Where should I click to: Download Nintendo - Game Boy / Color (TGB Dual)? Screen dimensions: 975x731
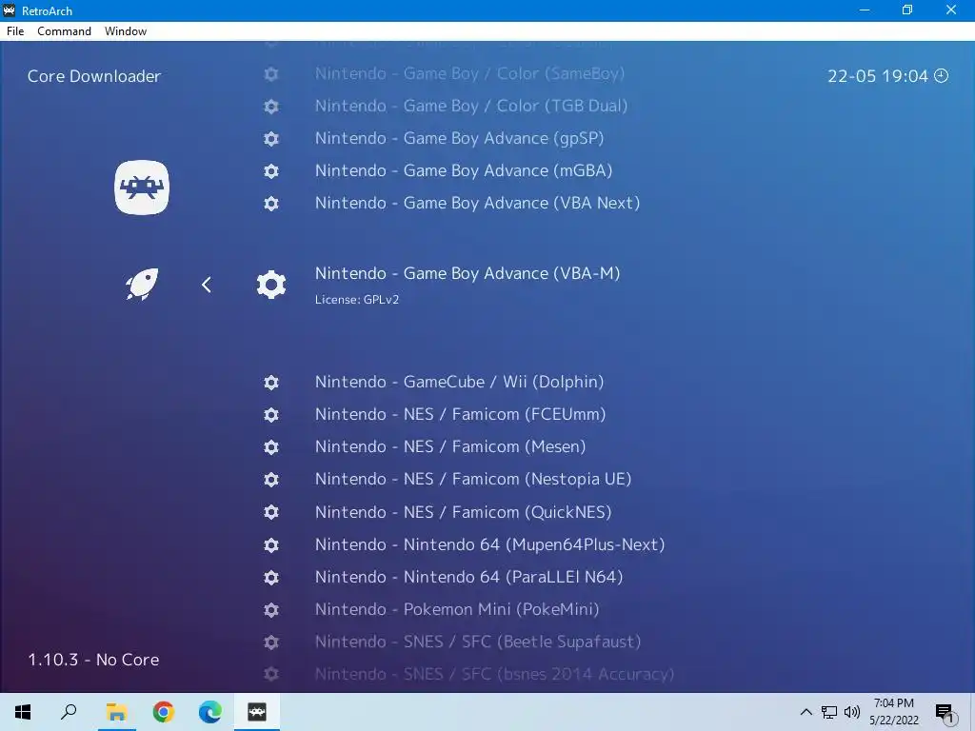pos(470,107)
